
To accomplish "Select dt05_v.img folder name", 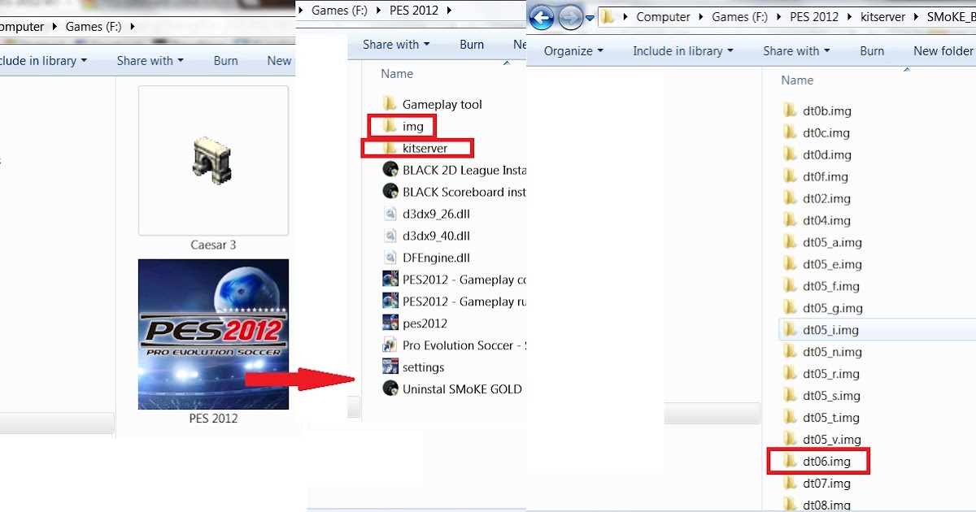I will point(832,440).
